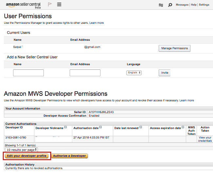Viewport: 213px width, 174px height.
Task: Select Seller ID value A15YHH6JMLZE43
Action: pos(101,112)
